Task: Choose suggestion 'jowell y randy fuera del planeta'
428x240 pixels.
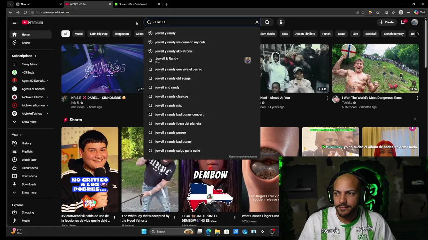Action: click(x=202, y=123)
